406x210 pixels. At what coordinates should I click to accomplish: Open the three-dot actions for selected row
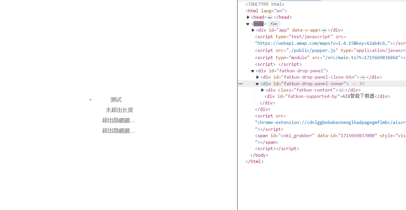pos(241,84)
